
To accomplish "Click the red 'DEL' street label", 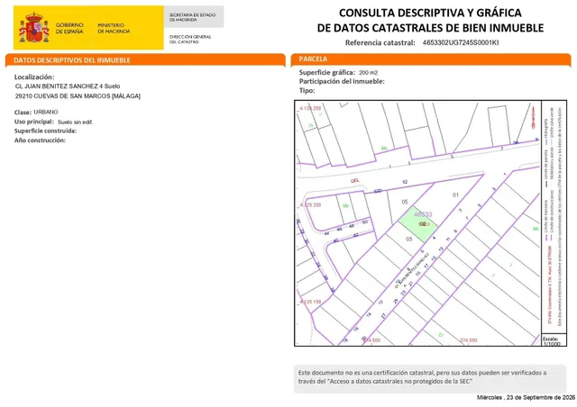I will pos(354,180).
